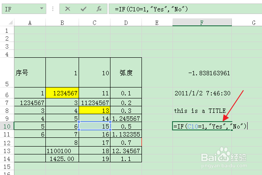The width and height of the screenshot is (262, 175).
Task: Click cell with -1.838163961
Action: (202, 73)
